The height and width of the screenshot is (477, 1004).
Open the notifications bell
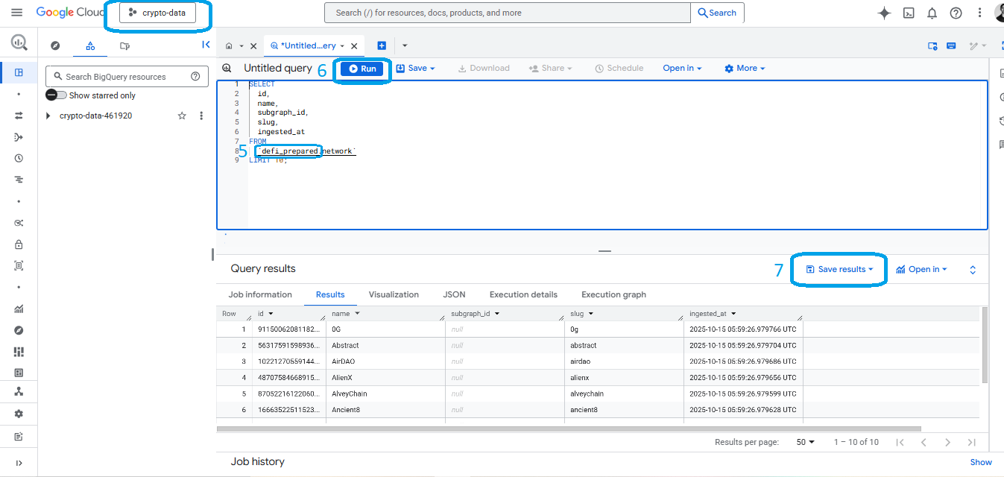click(x=932, y=12)
